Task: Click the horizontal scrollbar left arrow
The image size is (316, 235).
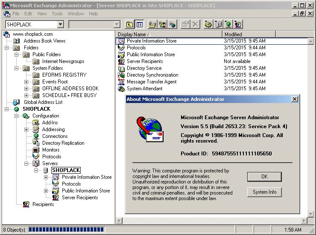Action: (119, 221)
